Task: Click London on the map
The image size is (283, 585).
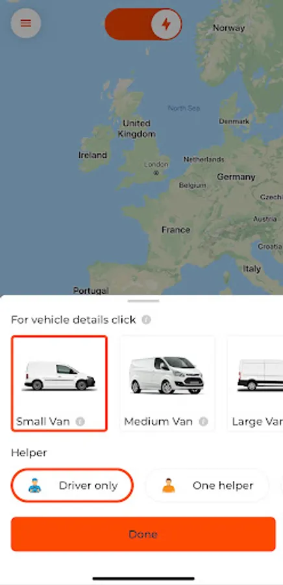Action: pos(156,164)
